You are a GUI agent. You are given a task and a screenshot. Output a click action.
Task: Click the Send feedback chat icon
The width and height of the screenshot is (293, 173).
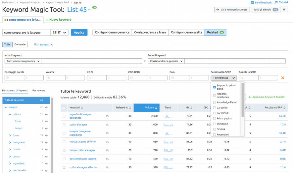252,3
